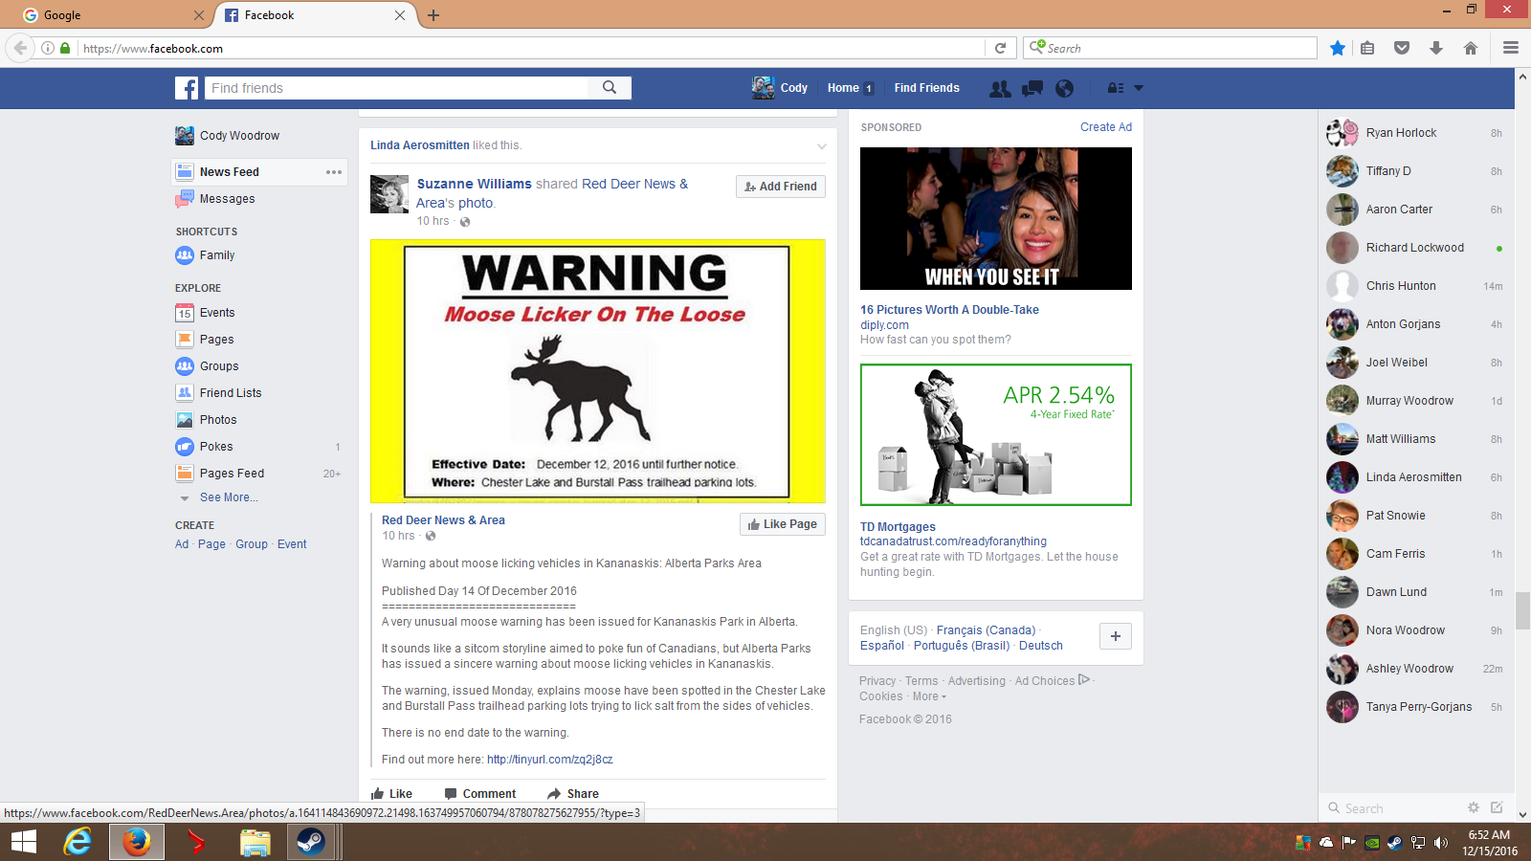Open the Firefox bookmarks list icon
Screen dimensions: 1531x861
click(x=1367, y=48)
